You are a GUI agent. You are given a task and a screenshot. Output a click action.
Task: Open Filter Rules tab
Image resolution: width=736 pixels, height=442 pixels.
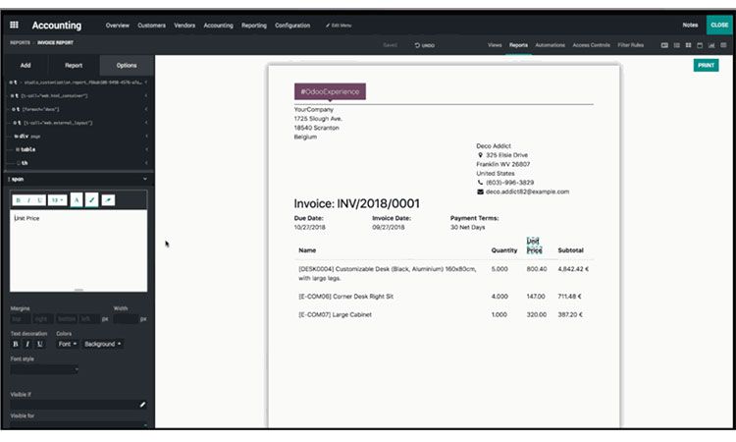630,45
